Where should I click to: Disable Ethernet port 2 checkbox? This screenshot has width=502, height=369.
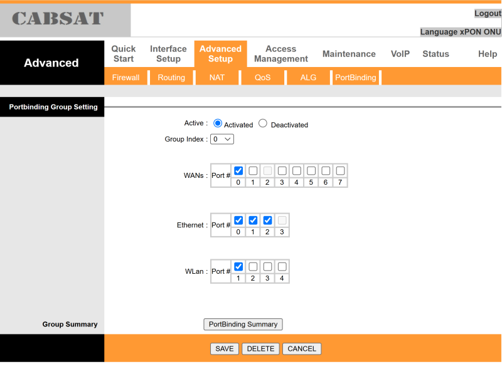tap(267, 220)
